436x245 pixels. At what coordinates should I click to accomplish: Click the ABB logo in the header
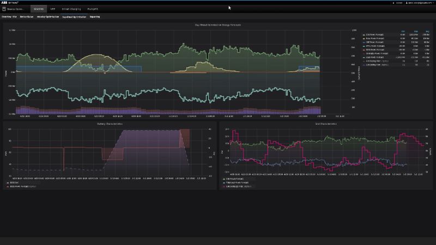click(x=7, y=3)
